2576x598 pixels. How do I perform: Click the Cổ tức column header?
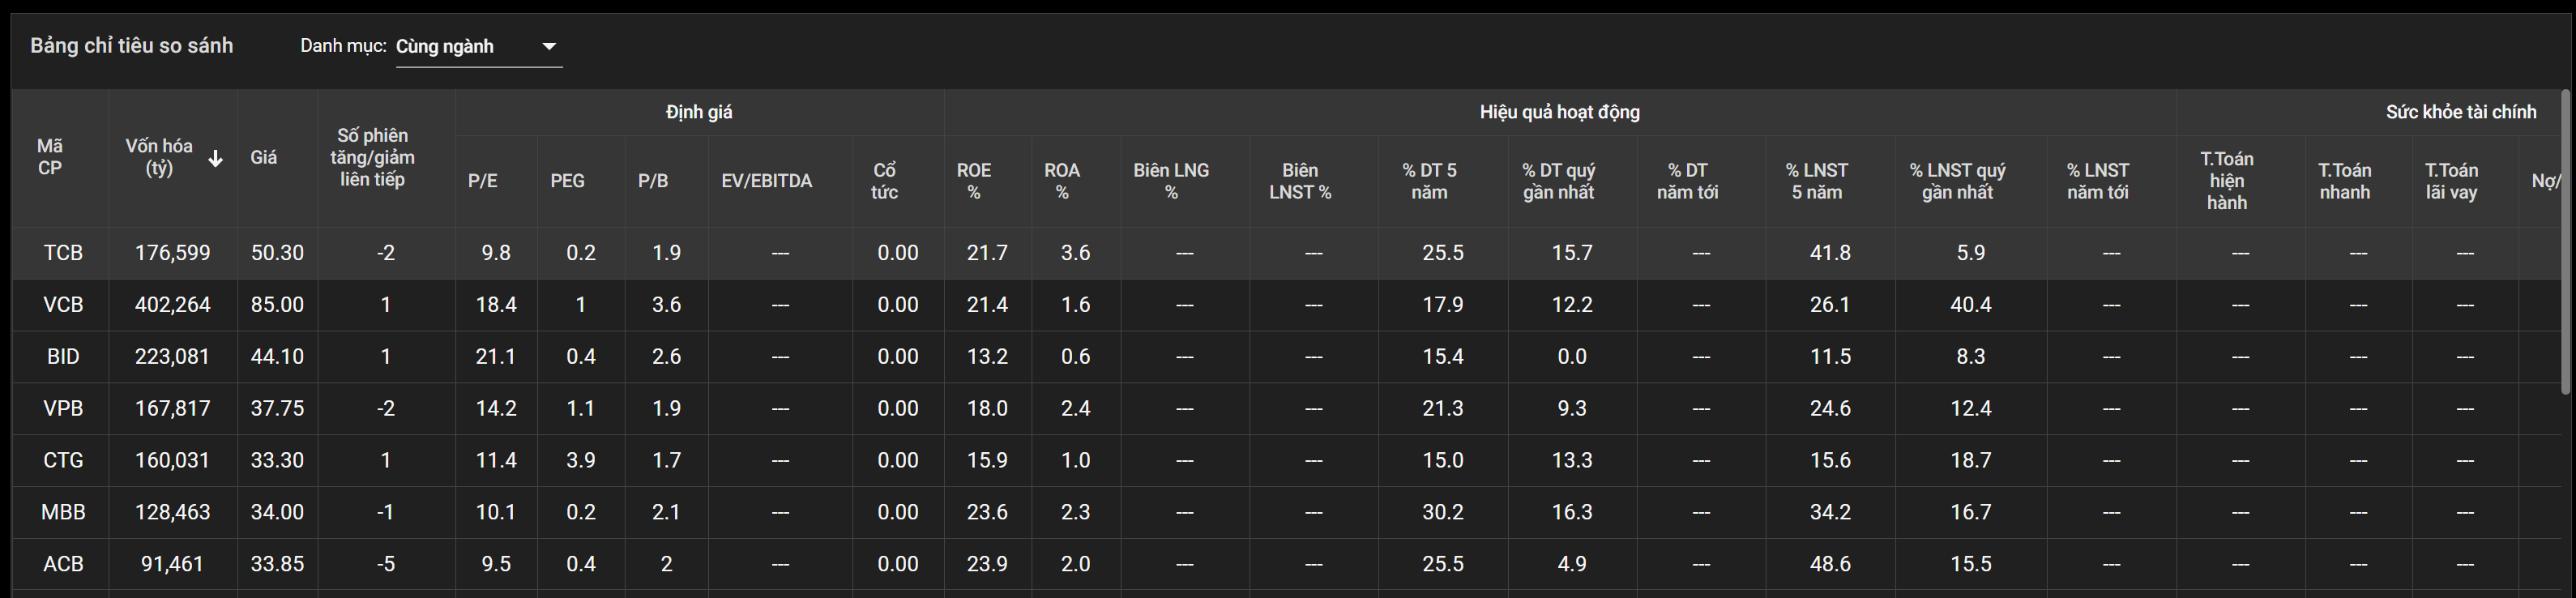[884, 181]
